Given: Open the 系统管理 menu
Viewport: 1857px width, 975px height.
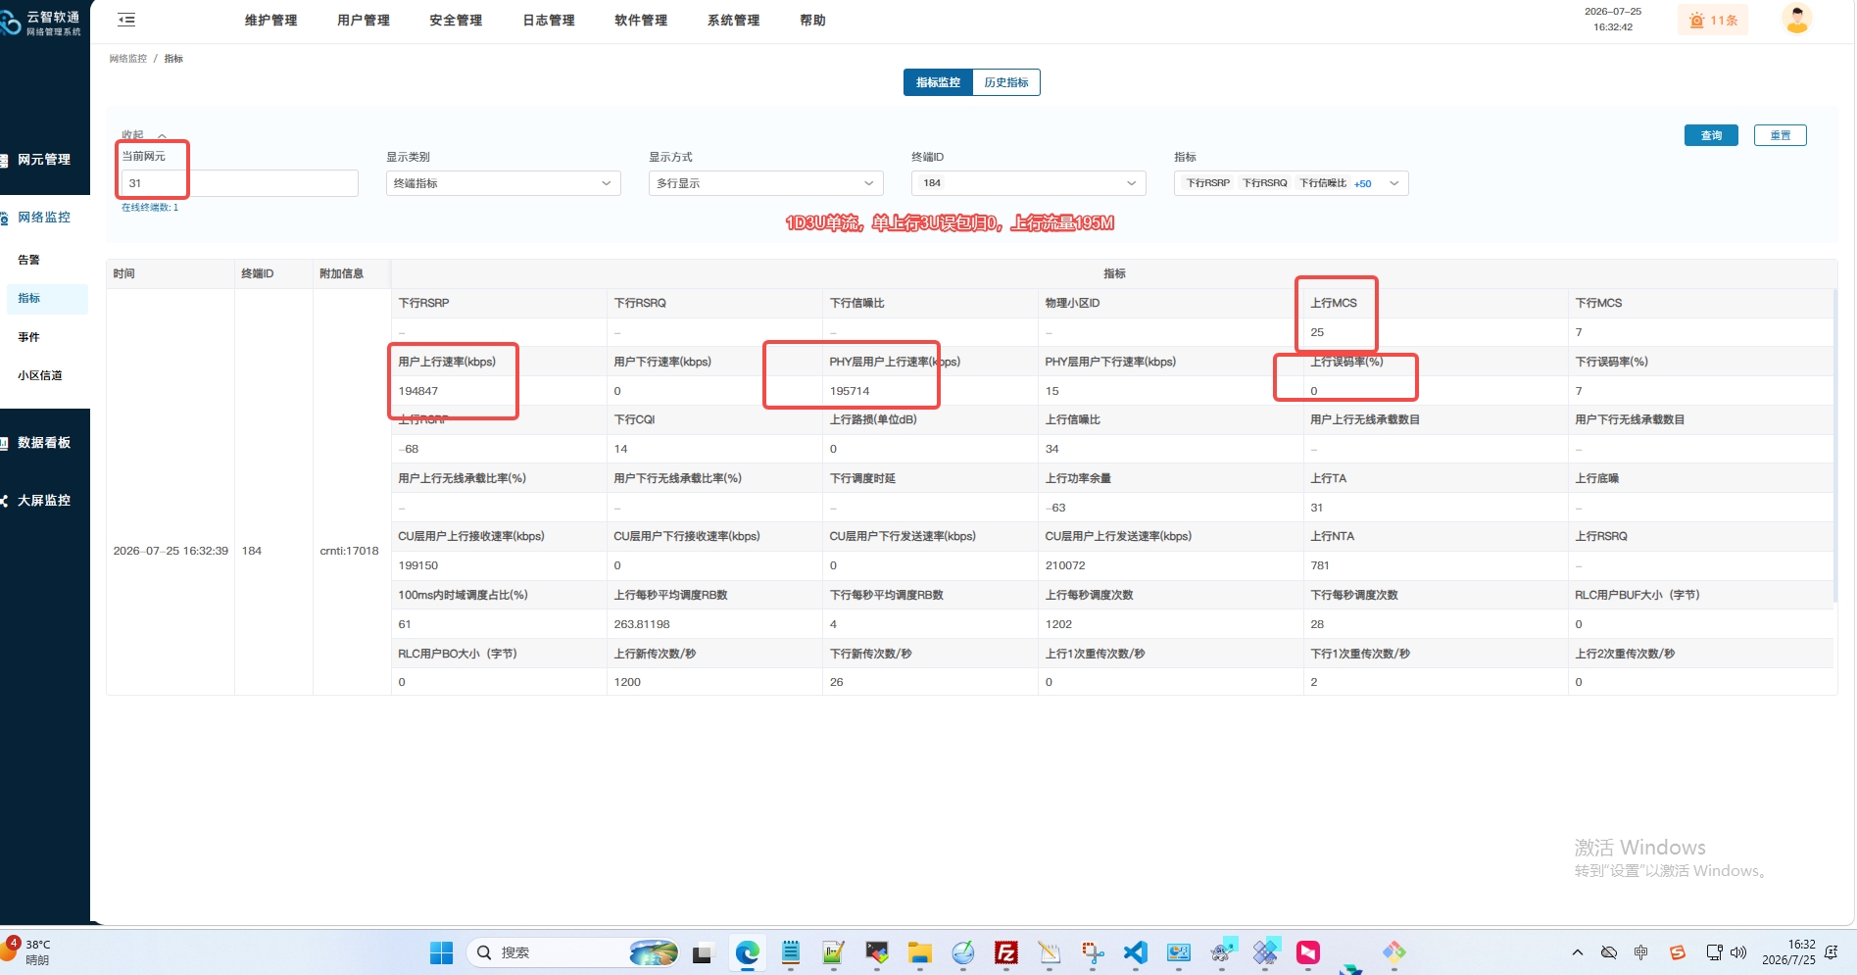Looking at the screenshot, I should point(734,20).
